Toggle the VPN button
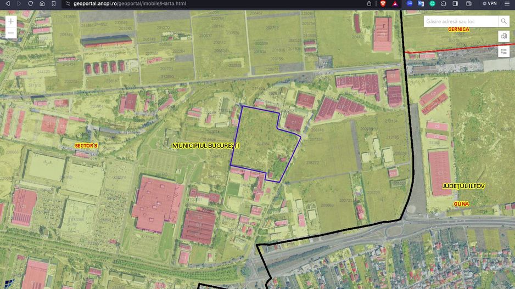Screen dimensions: 515x289 [489, 3]
